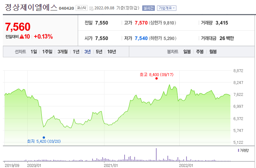This screenshot has width=256, height=168.
Task: Click the 코스닥 market badge
Action: tap(81, 8)
